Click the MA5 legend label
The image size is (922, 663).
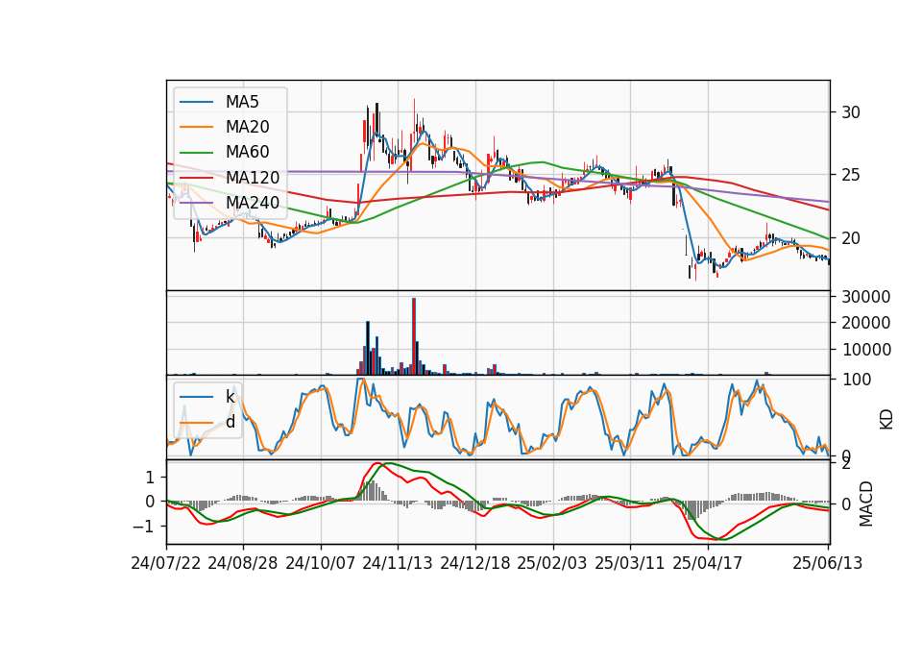point(242,102)
